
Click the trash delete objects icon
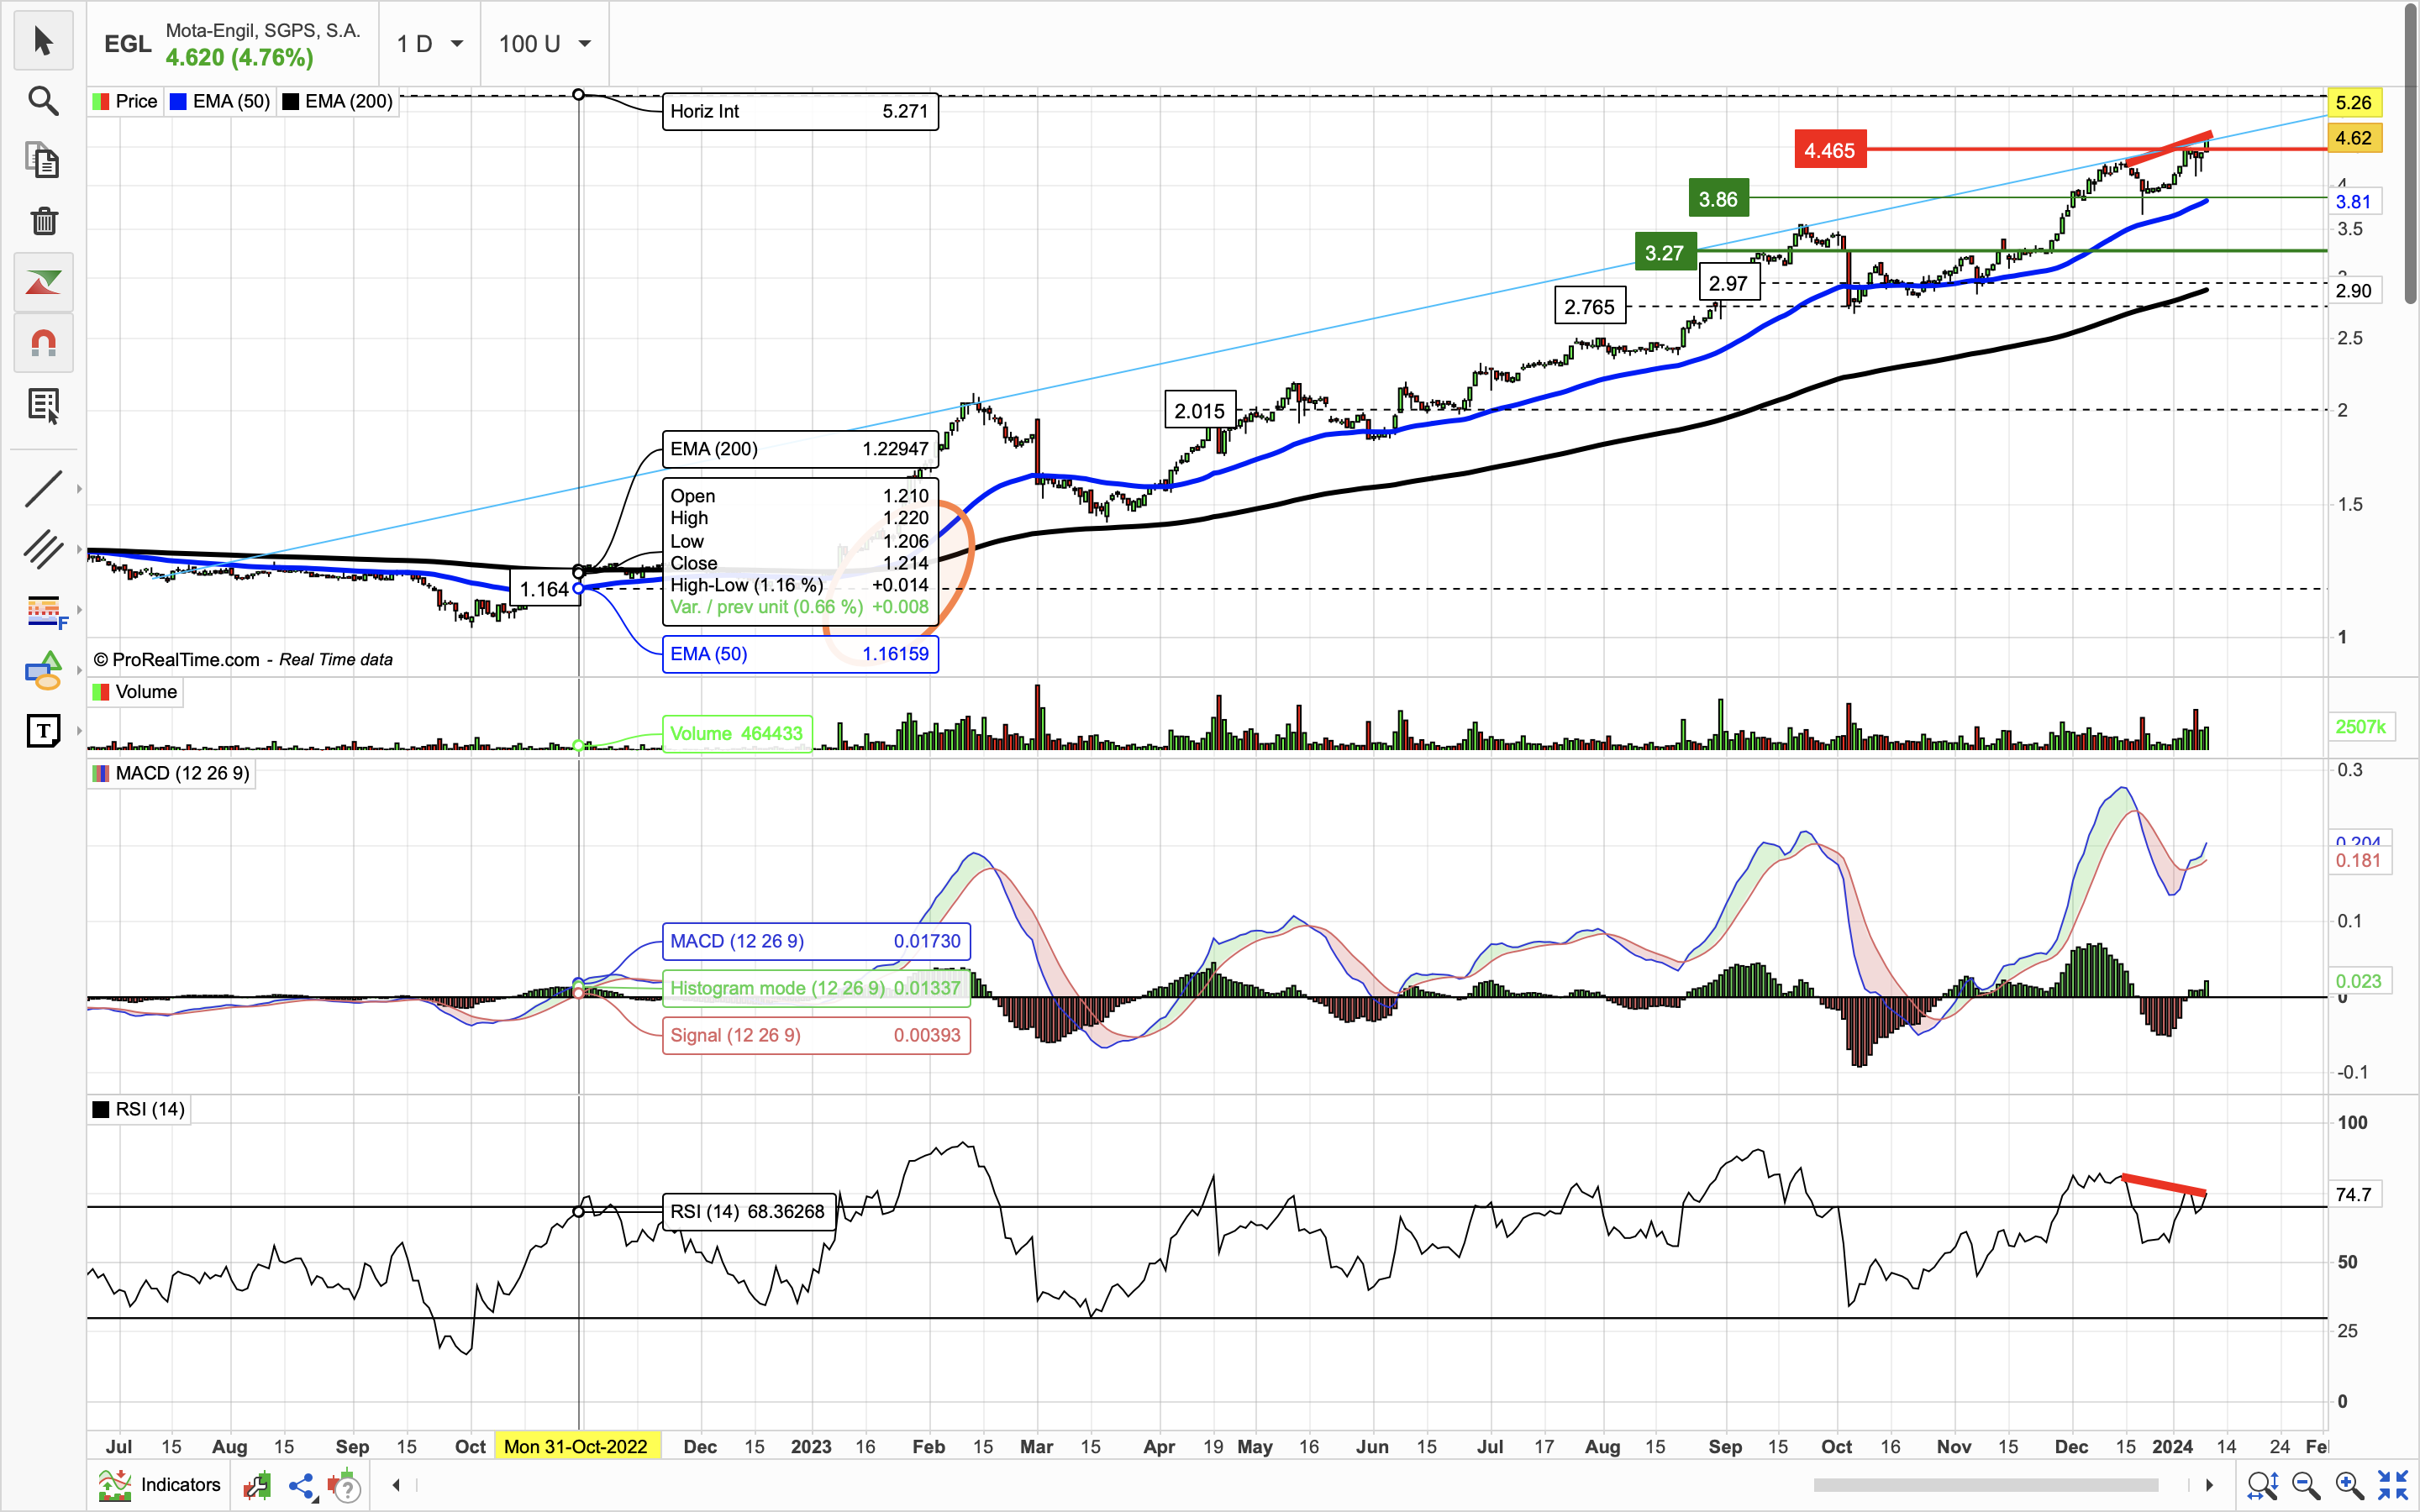coord(43,221)
